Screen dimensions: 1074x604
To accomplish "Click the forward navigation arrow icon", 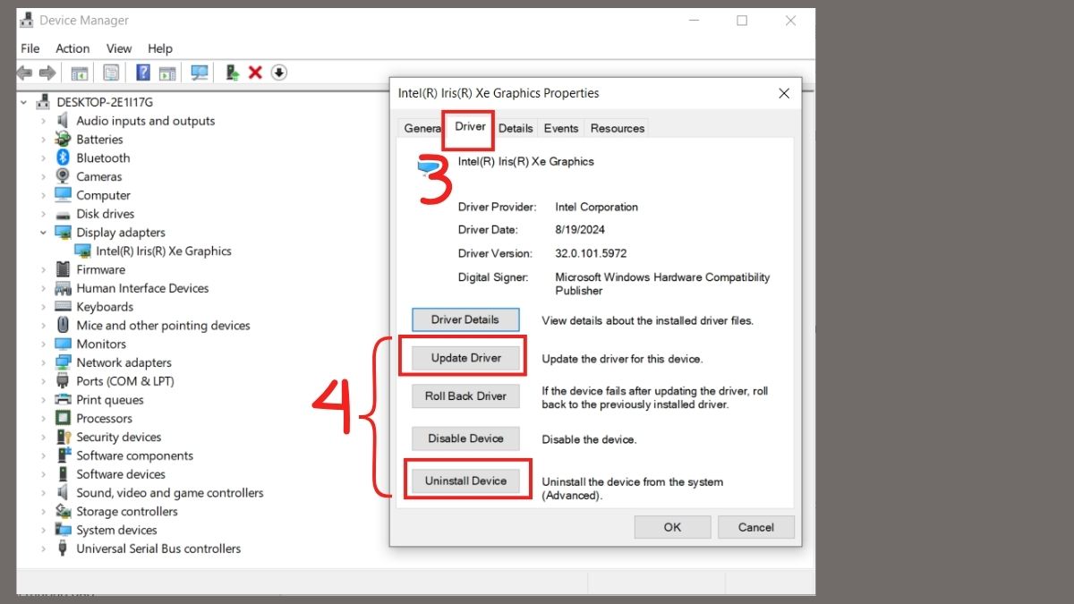I will [47, 72].
